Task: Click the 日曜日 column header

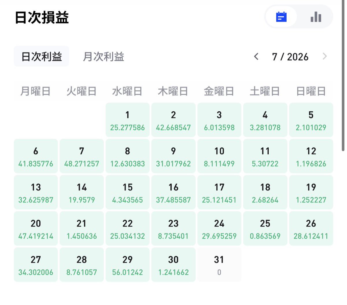Action: (311, 91)
